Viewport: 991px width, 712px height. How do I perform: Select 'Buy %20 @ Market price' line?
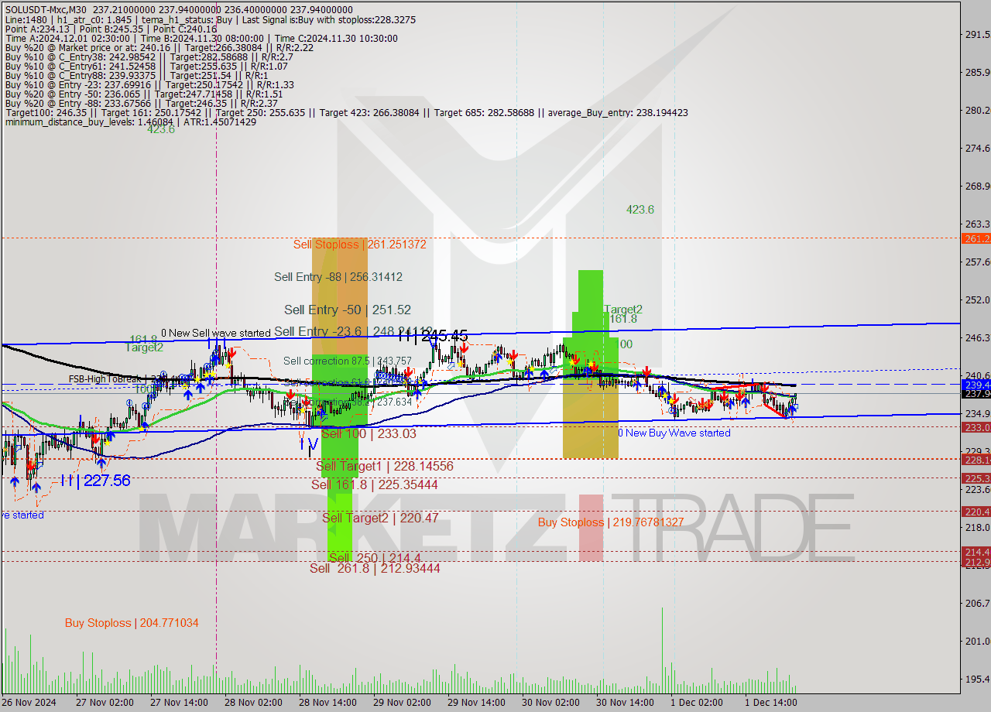click(x=159, y=47)
